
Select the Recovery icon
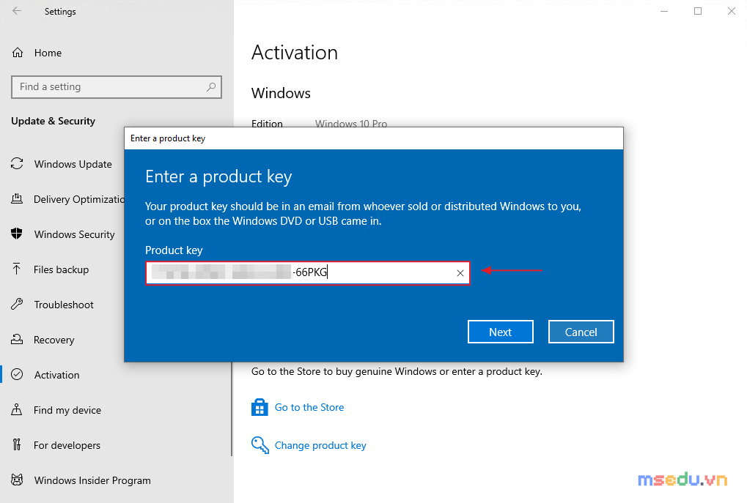(17, 339)
